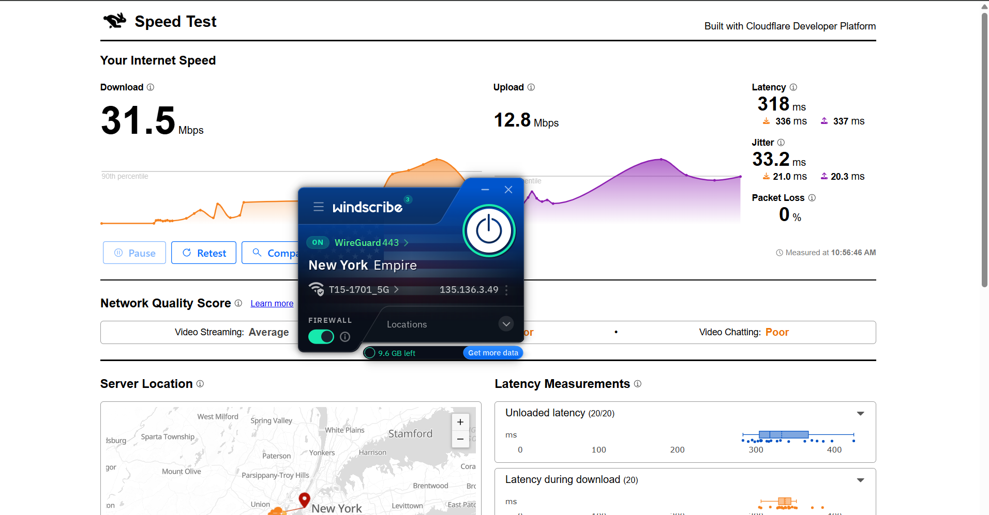Screen dimensions: 989x515
Task: Show info for Latency Measurements
Action: pos(638,384)
